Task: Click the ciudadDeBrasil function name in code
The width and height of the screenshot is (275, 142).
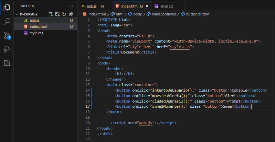Action: (168, 101)
